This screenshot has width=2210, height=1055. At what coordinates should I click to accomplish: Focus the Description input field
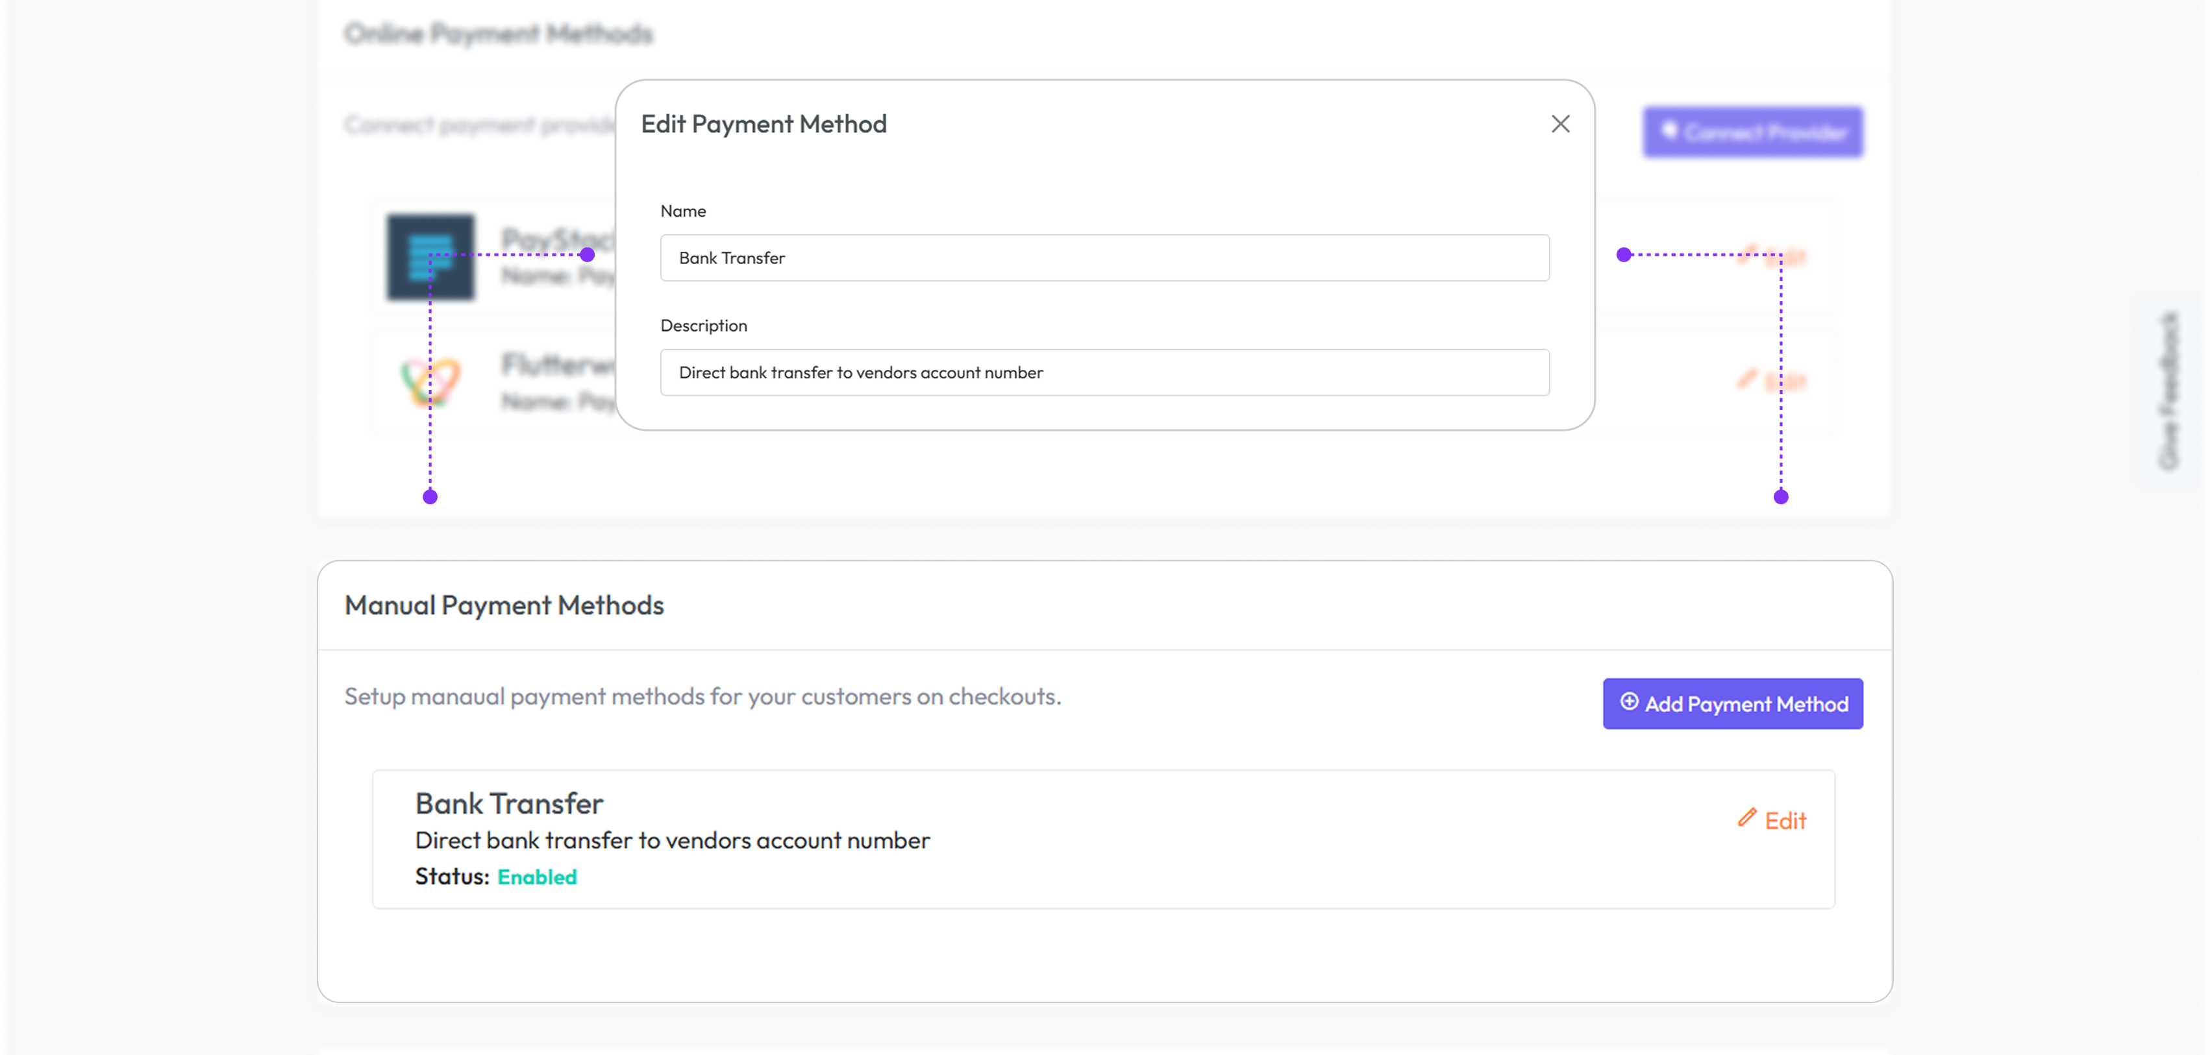coord(1104,372)
